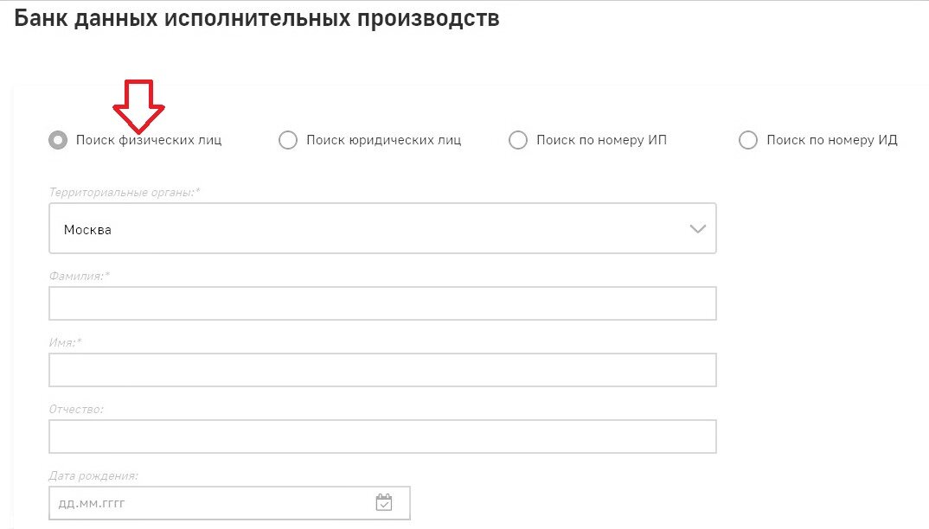Select the Поиск физических лиц radio button

[x=58, y=140]
